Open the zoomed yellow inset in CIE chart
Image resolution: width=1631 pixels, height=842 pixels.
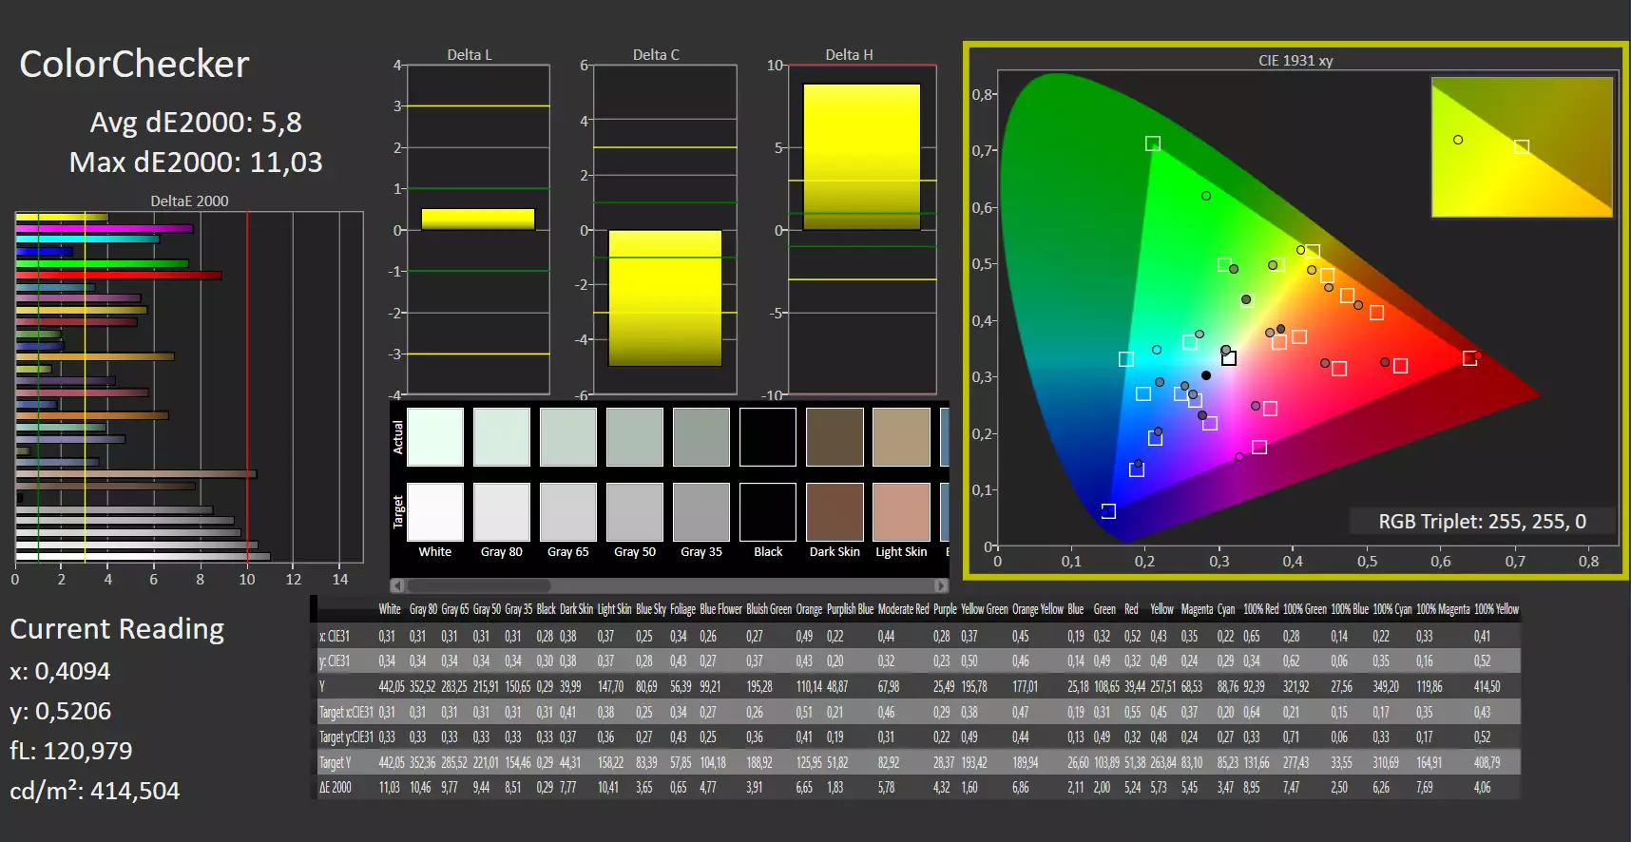1522,147
